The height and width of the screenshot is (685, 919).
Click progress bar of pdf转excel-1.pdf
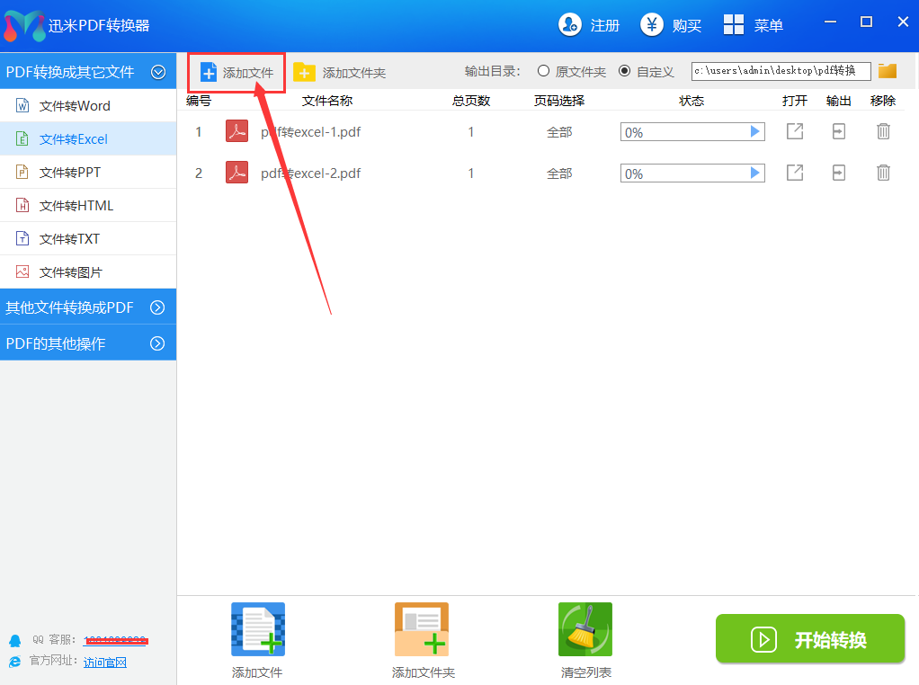683,132
